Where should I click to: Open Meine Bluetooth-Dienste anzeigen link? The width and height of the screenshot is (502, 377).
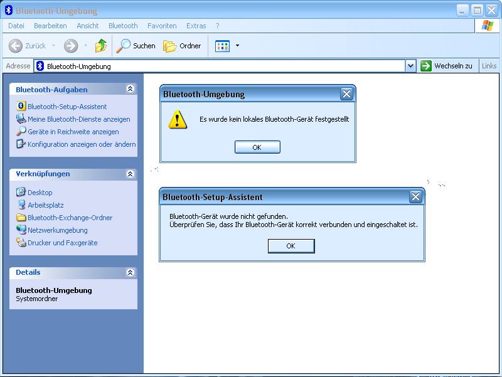coord(79,119)
